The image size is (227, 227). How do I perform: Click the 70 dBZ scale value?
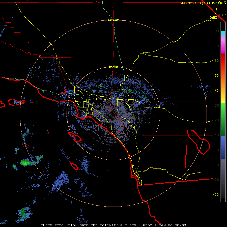click(x=217, y=46)
